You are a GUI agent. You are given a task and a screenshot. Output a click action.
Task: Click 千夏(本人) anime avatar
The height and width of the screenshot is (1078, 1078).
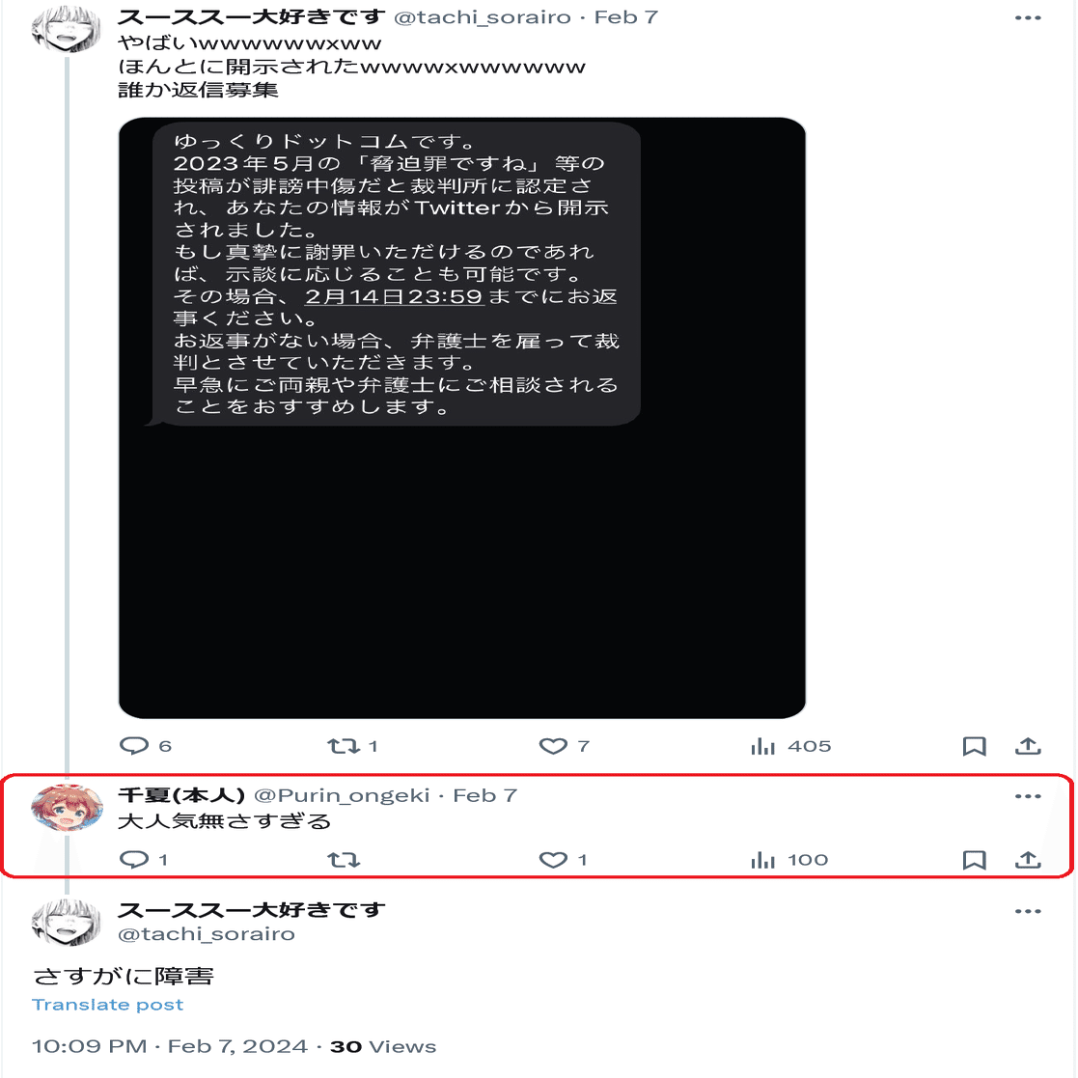67,808
